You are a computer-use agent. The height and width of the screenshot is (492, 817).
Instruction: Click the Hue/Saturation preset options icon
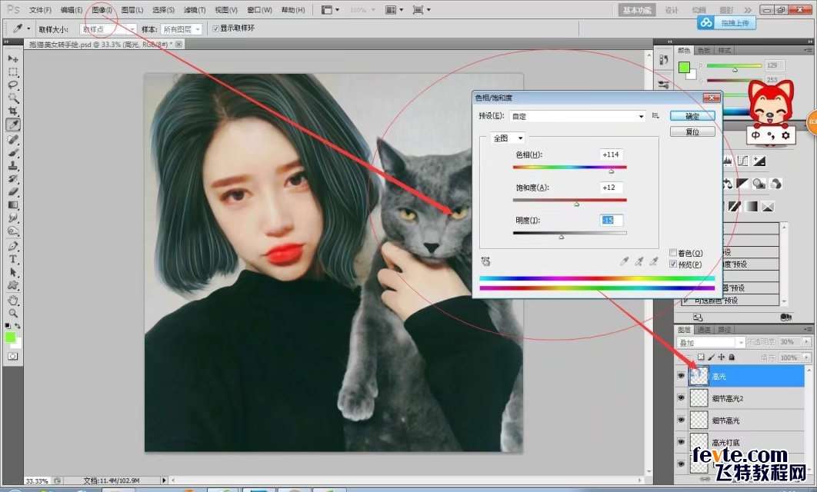coord(655,115)
